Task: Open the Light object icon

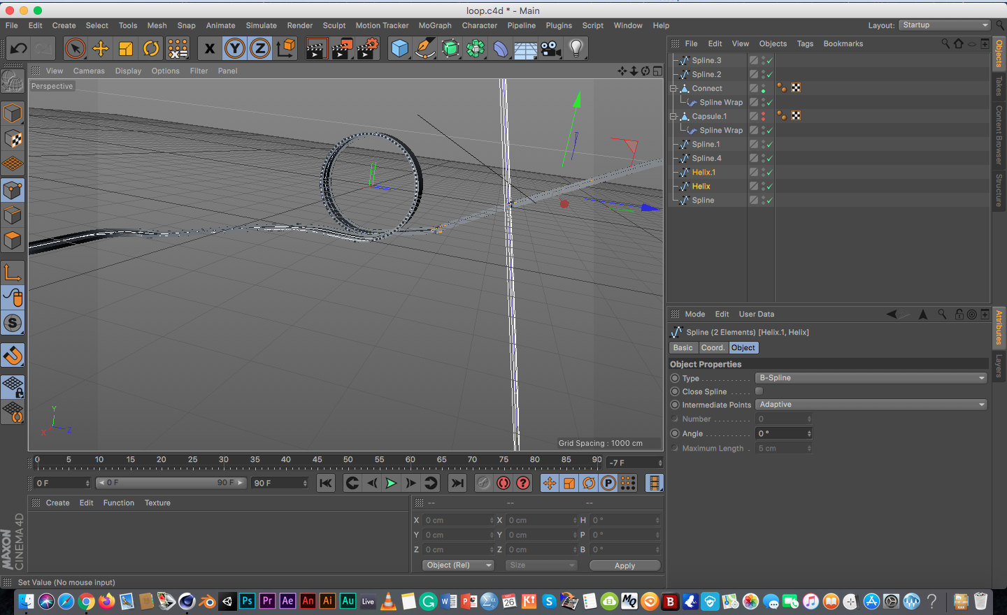Action: point(576,48)
